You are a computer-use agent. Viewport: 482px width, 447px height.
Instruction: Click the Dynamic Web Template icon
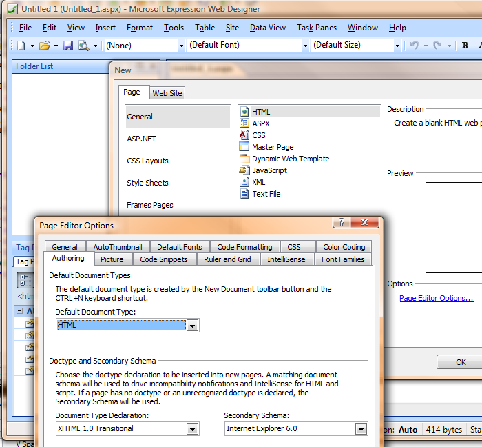244,159
